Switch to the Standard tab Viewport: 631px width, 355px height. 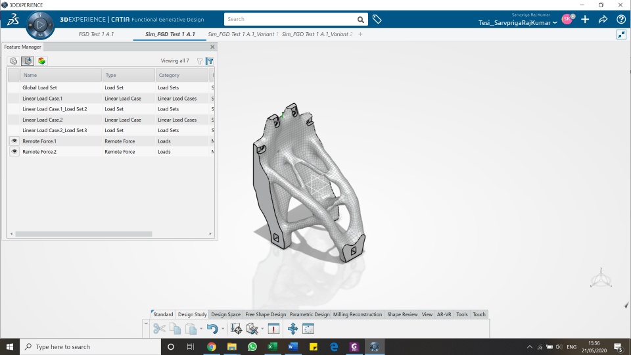coord(163,314)
